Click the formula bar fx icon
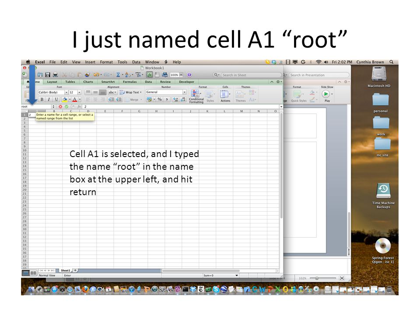This screenshot has width=420, height=315. click(x=79, y=107)
